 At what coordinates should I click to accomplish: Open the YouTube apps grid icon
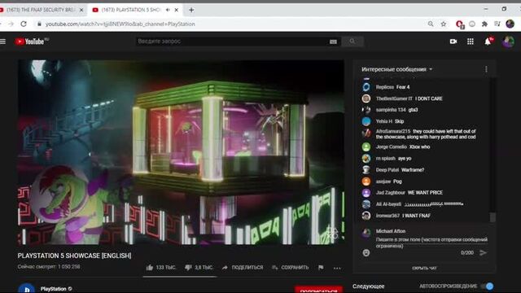coord(471,42)
